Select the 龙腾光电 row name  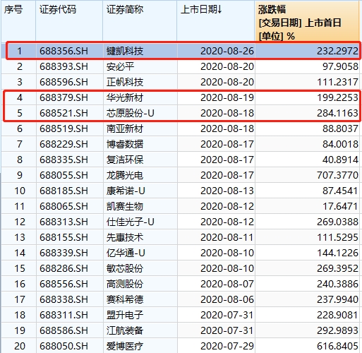tap(125, 175)
